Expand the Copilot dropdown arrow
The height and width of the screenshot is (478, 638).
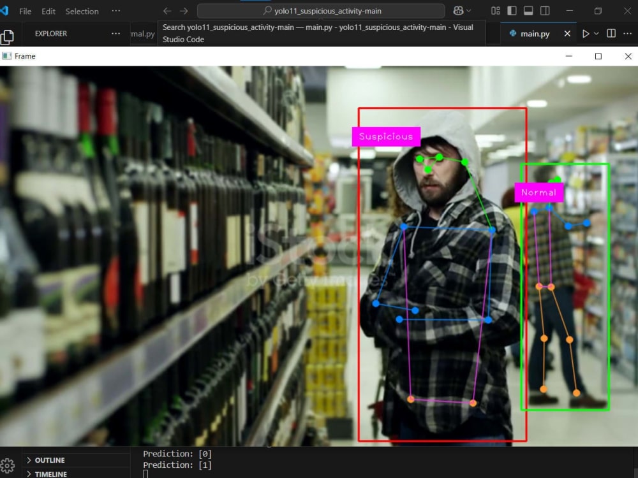[x=469, y=11]
